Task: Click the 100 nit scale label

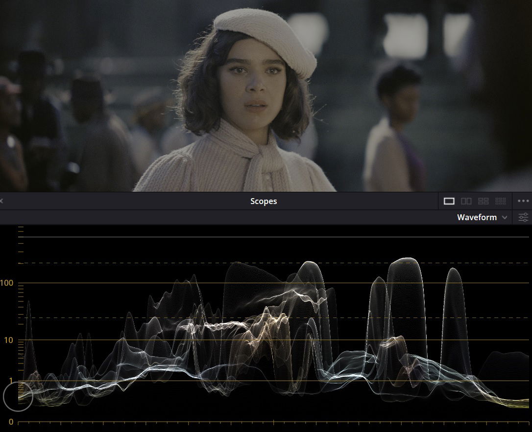Action: coord(7,283)
